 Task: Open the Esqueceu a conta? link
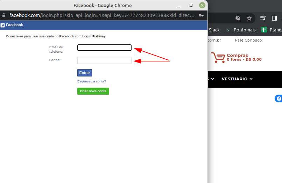click(92, 81)
